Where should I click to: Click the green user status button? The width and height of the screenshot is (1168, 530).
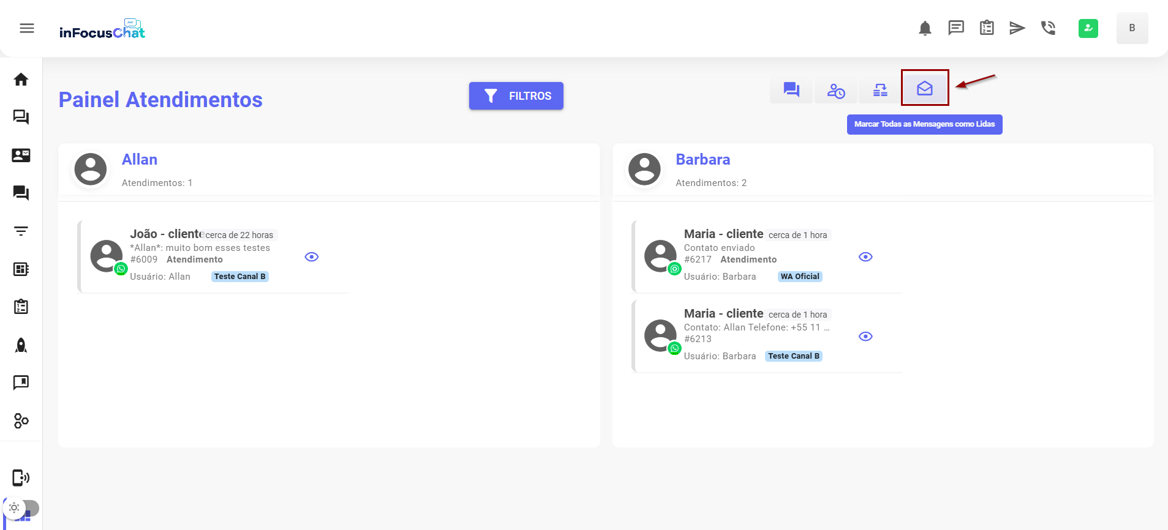coord(1088,28)
